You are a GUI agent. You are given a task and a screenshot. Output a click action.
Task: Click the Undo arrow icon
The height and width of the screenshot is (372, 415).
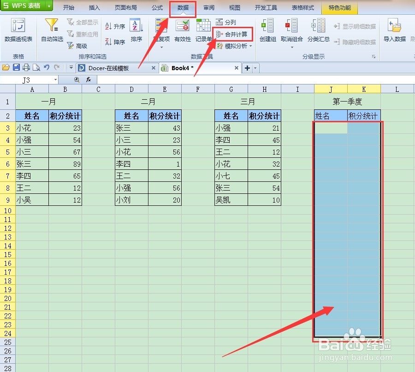[x=47, y=67]
